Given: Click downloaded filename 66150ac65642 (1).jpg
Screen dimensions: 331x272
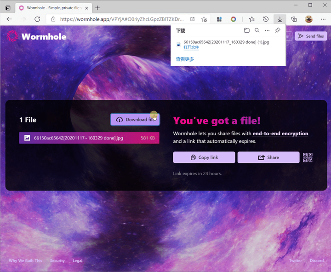Looking at the screenshot, I should pyautogui.click(x=226, y=42).
